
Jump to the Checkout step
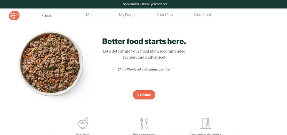tap(202, 15)
